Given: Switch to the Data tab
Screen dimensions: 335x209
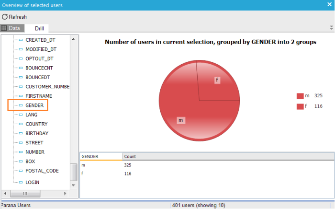Looking at the screenshot, I should tap(14, 29).
